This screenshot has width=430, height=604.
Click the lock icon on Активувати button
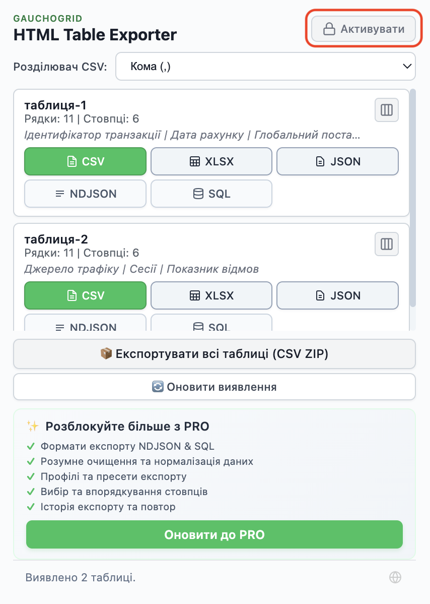pyautogui.click(x=329, y=29)
